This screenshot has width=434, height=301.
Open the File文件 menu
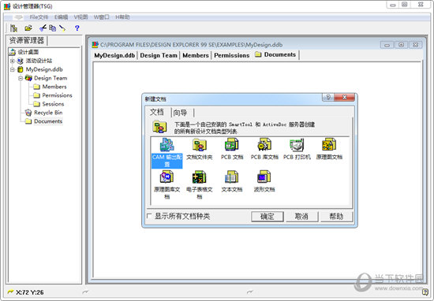pos(39,17)
